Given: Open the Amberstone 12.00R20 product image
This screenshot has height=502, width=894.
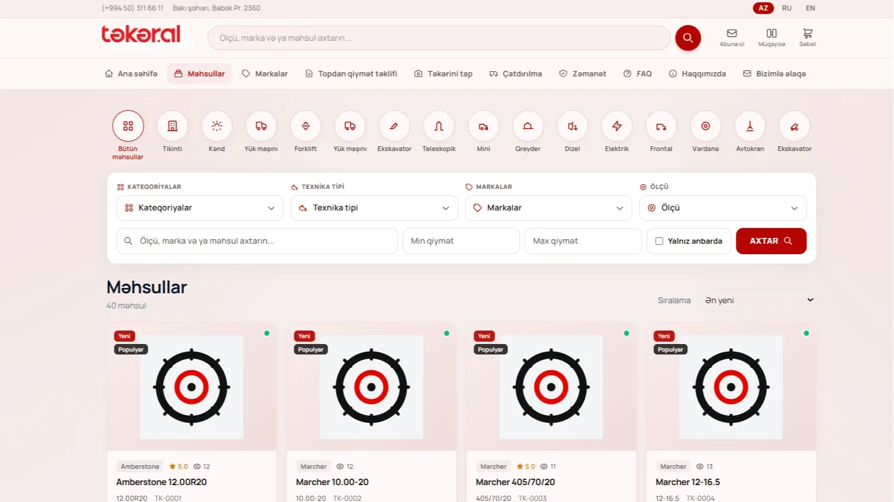Looking at the screenshot, I should (x=192, y=387).
